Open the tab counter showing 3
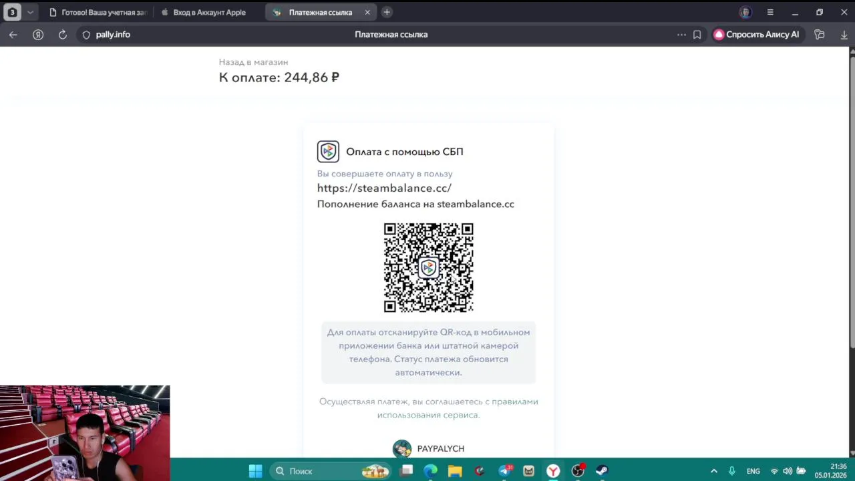Image resolution: width=855 pixels, height=481 pixels. point(12,12)
